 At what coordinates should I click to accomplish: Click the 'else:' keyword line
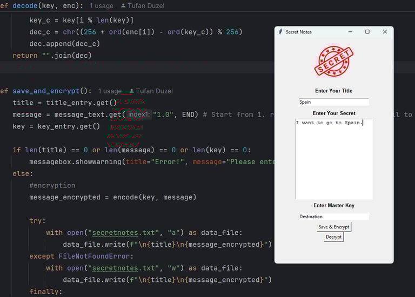pos(23,174)
